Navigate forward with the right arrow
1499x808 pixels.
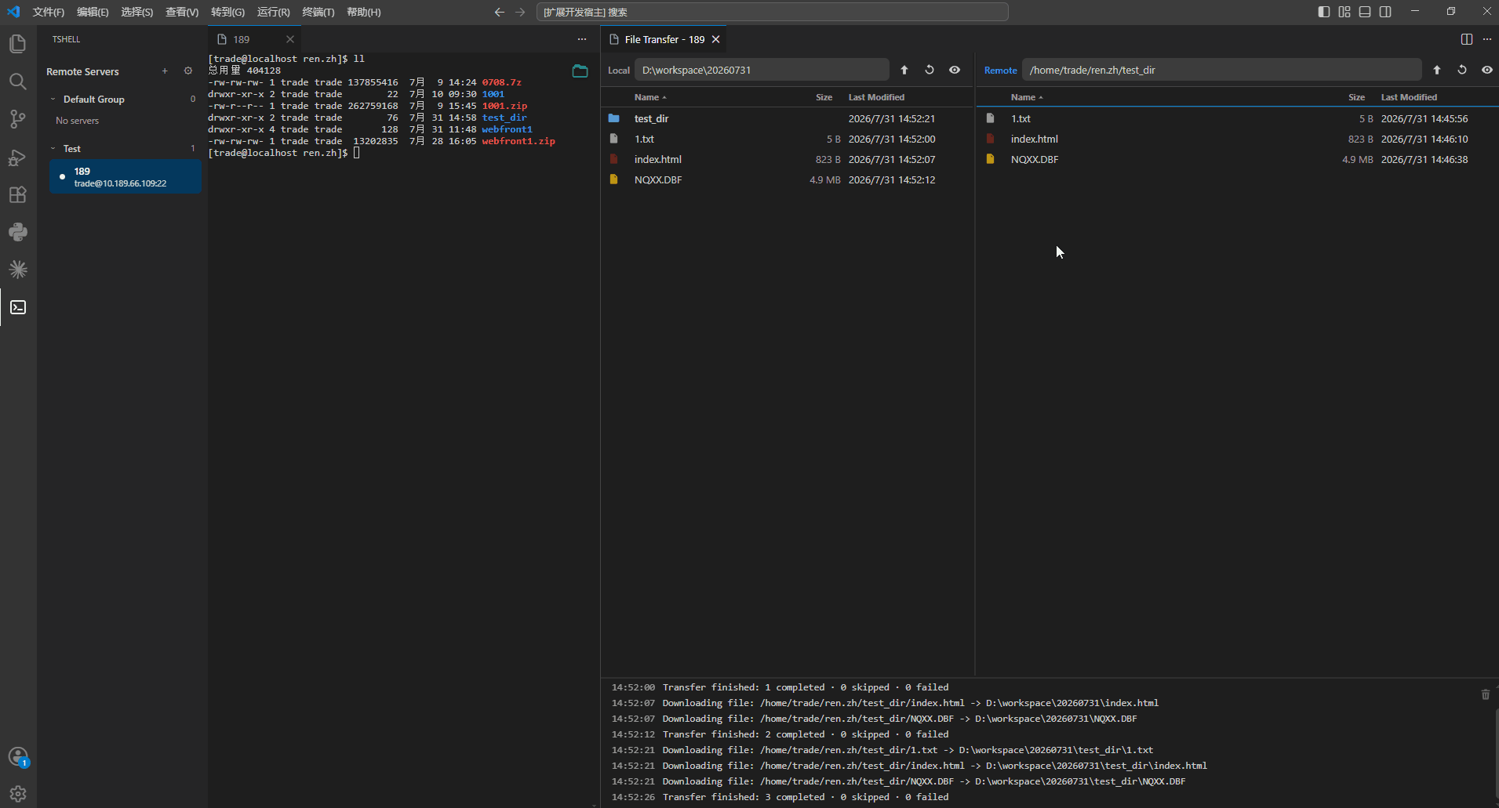pos(520,12)
